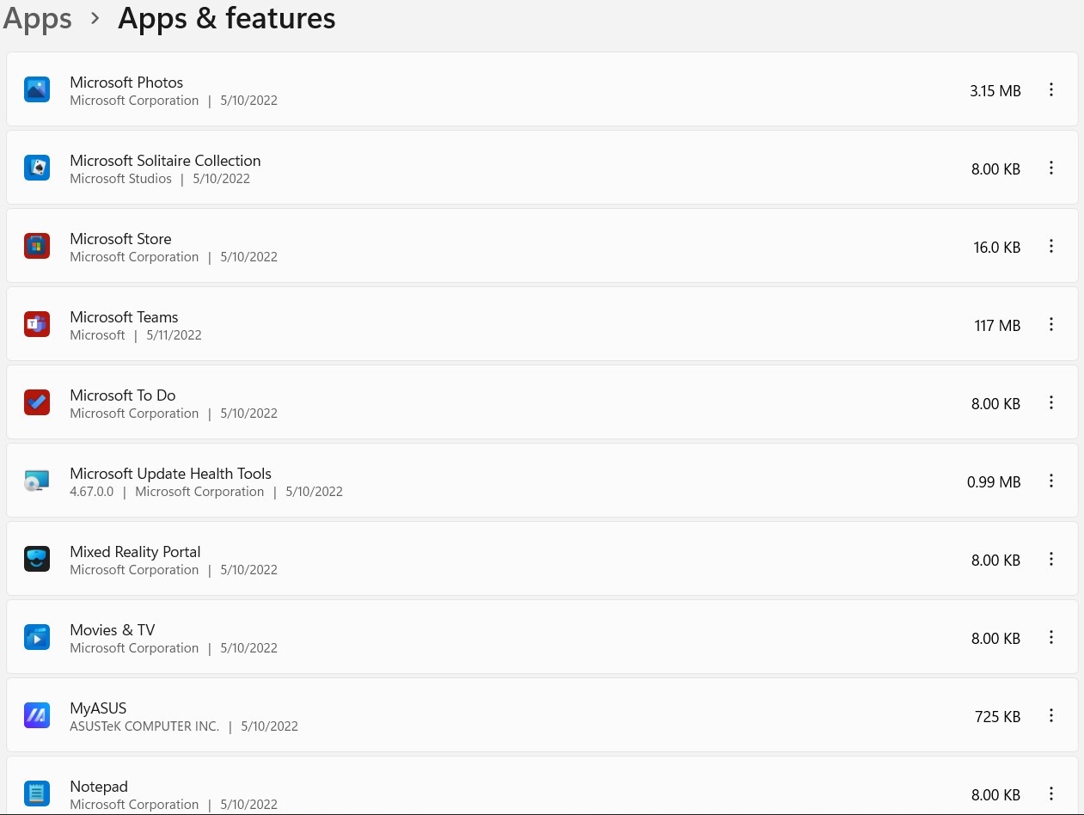Click the Microsoft Studios publisher text

120,179
